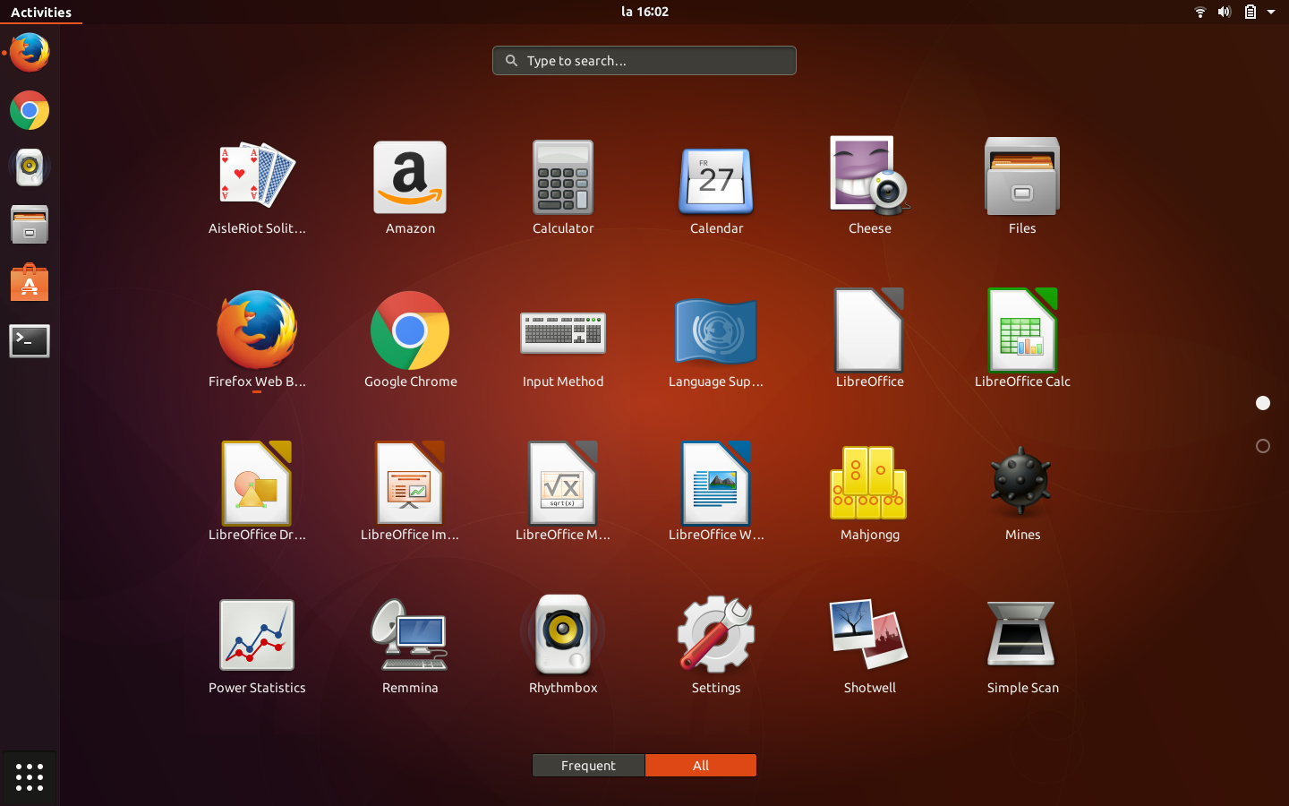Expand the system menu arrow in the top bar

[1271, 12]
